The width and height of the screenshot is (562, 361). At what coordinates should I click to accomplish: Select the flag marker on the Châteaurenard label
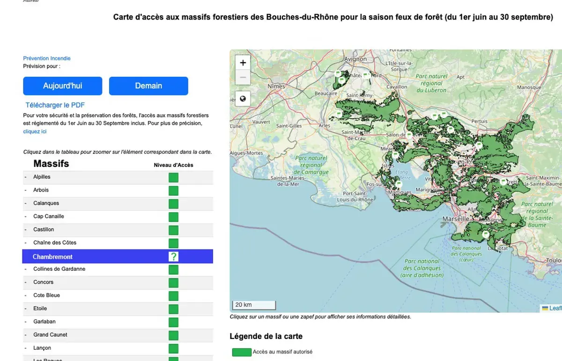pos(367,75)
